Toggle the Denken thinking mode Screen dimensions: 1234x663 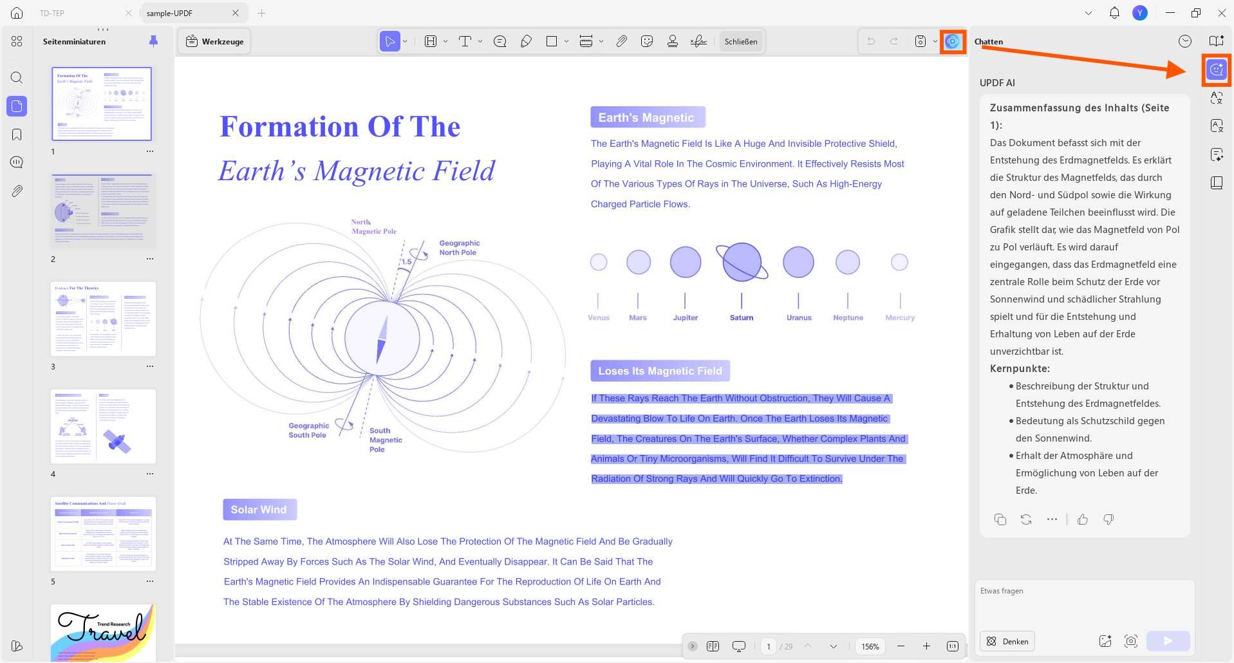(x=1007, y=641)
